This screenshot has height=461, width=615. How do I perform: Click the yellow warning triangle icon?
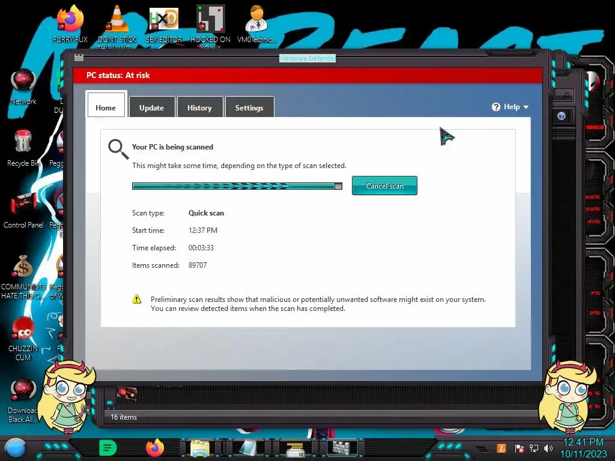pyautogui.click(x=136, y=300)
